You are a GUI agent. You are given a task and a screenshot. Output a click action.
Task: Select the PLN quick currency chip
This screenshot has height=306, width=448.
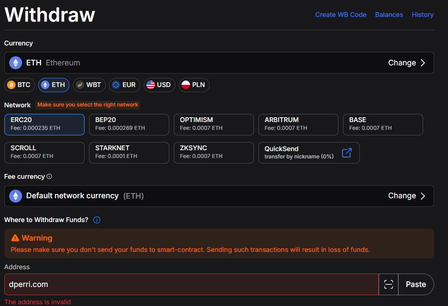[194, 85]
